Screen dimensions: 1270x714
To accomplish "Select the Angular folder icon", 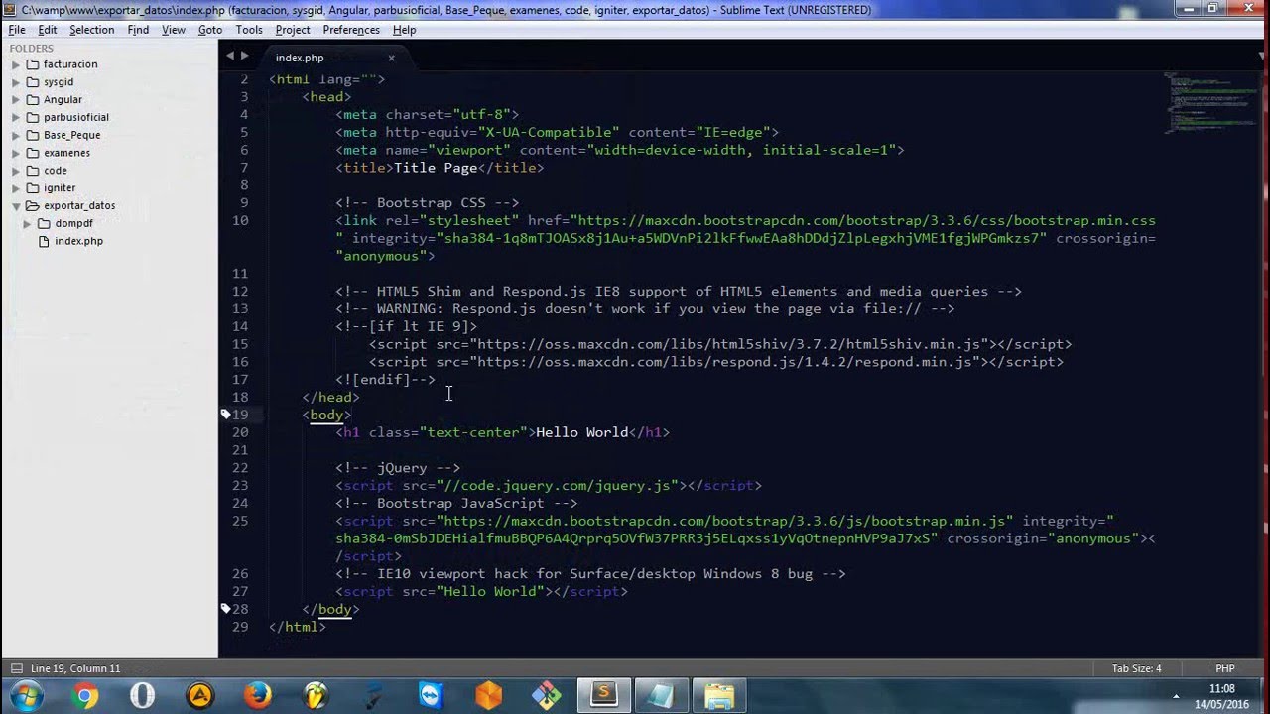I will point(33,100).
